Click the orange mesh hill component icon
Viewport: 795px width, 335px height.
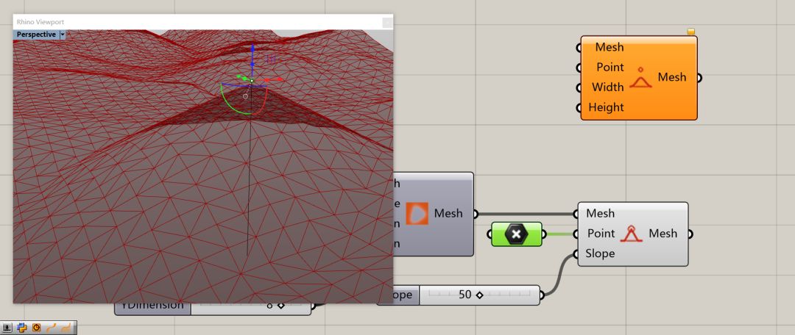tap(640, 78)
